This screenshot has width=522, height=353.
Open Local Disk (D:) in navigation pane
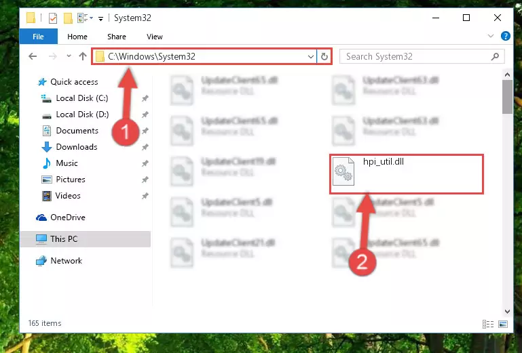tap(82, 115)
